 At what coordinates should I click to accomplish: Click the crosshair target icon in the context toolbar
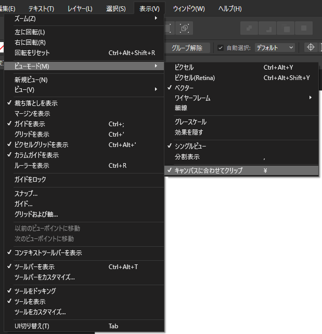311,47
